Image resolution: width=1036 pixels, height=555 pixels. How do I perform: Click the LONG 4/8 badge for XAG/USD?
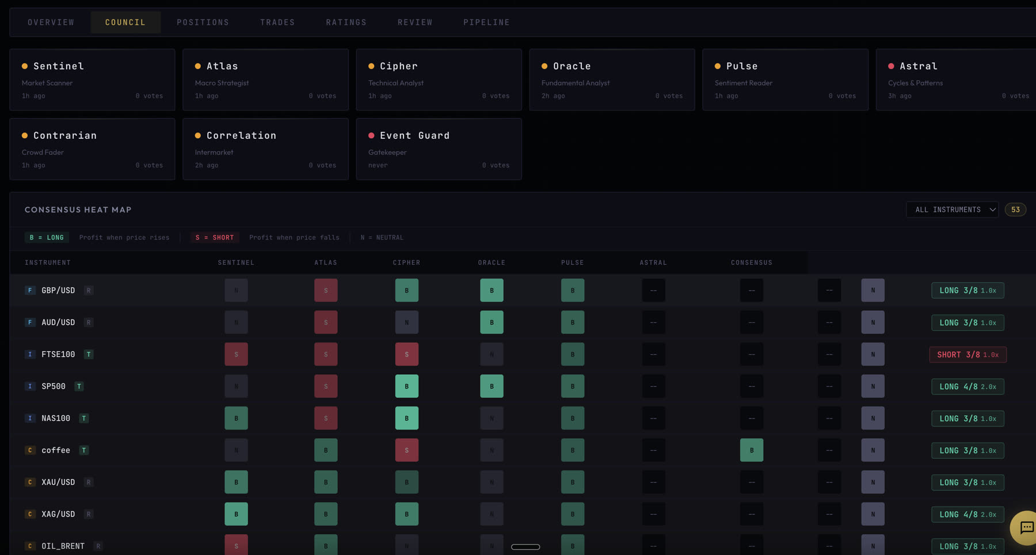[x=968, y=514]
